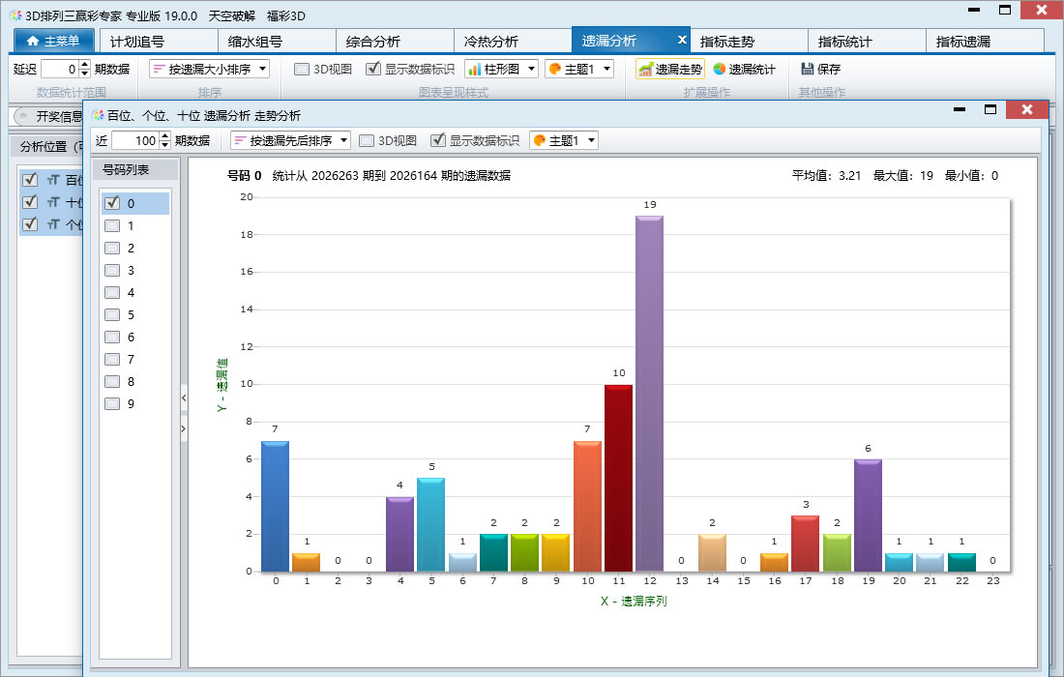Select the tallest purple bar at 12
The width and height of the screenshot is (1064, 677).
(649, 394)
